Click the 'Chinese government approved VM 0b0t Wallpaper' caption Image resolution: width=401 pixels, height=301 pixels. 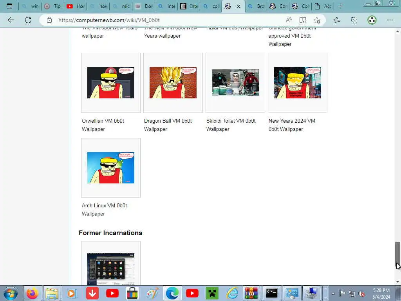292,37
